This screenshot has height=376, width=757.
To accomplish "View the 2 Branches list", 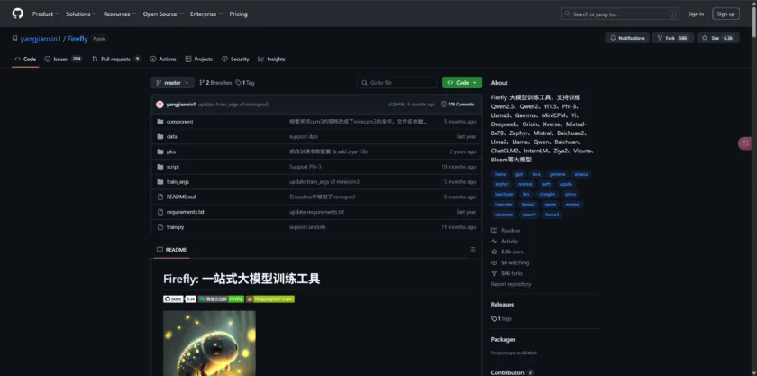I will 215,83.
